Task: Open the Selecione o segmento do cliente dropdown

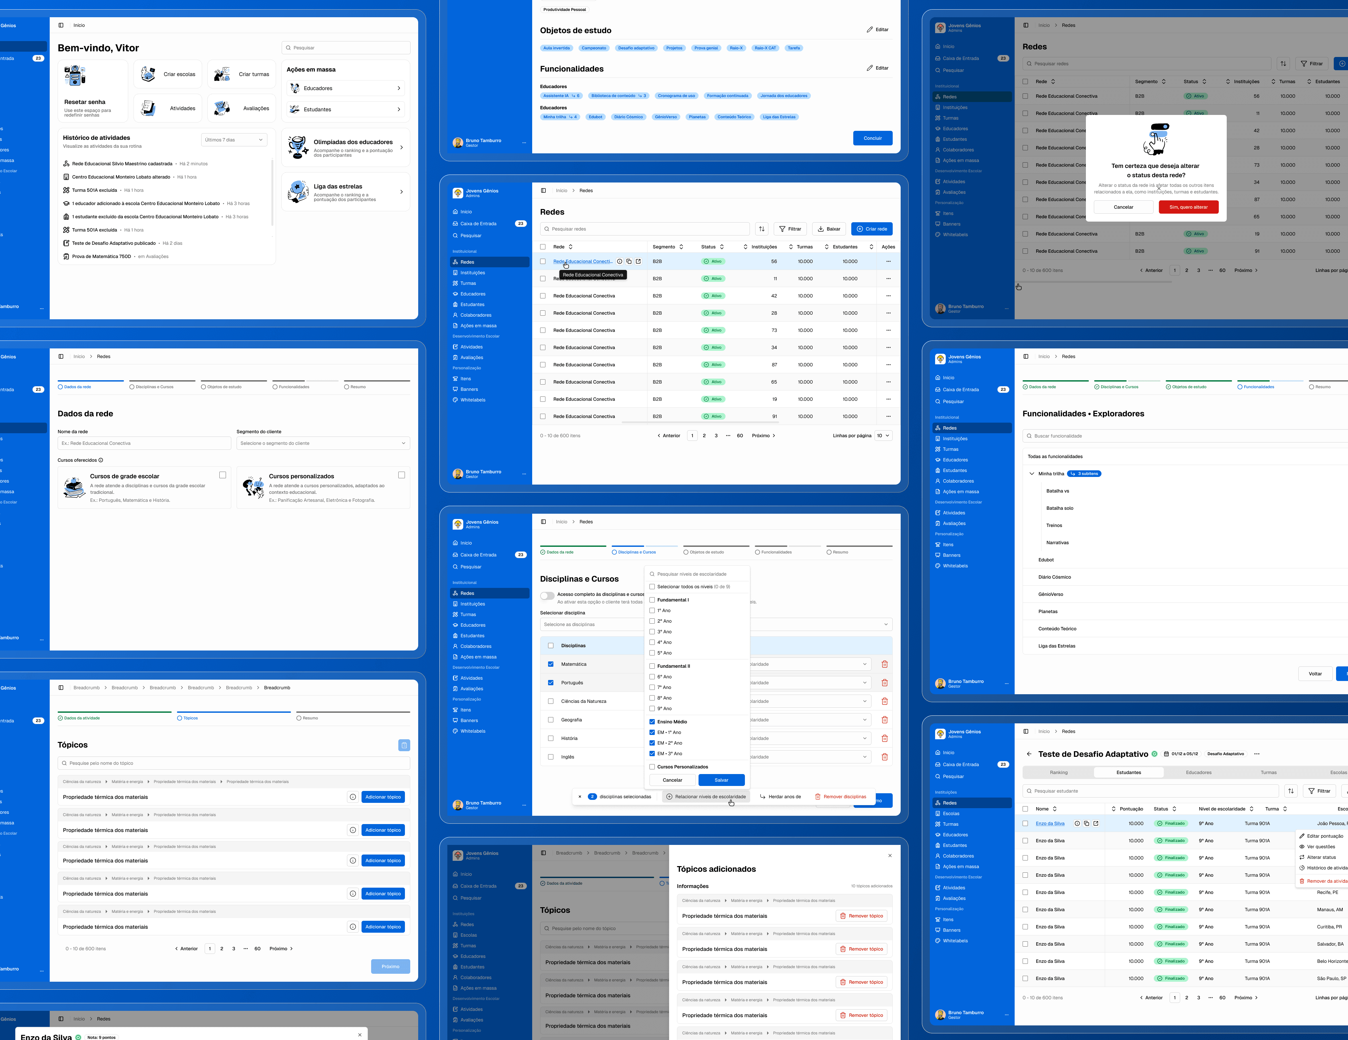Action: coord(323,443)
